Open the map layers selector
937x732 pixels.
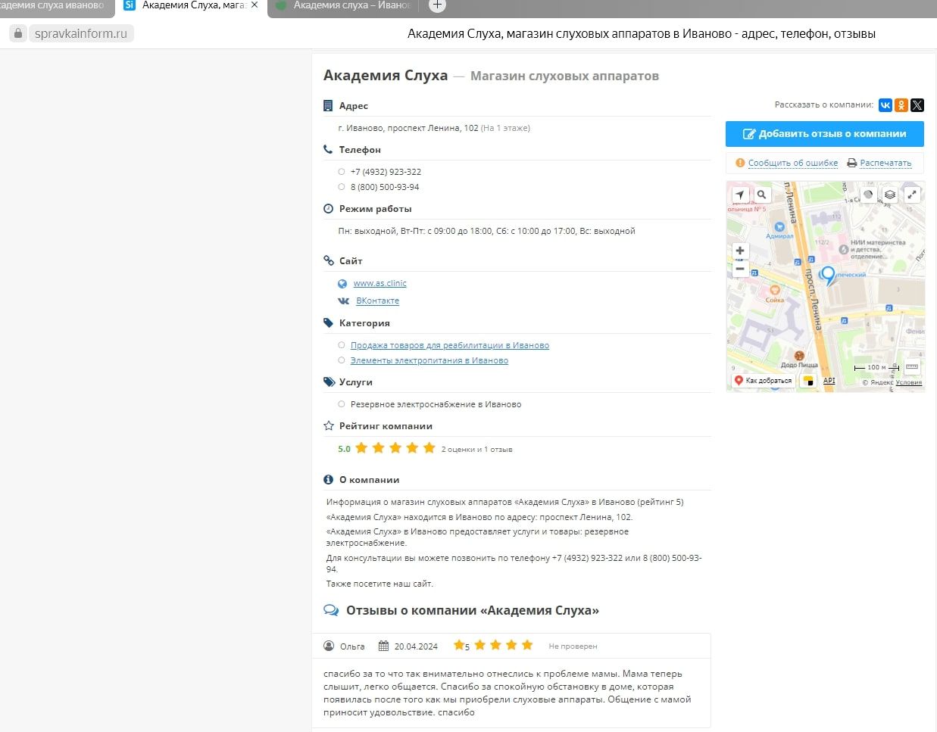coord(890,195)
